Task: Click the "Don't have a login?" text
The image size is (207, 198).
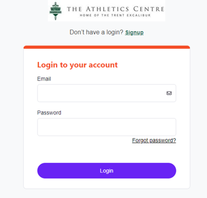Action: [96, 32]
